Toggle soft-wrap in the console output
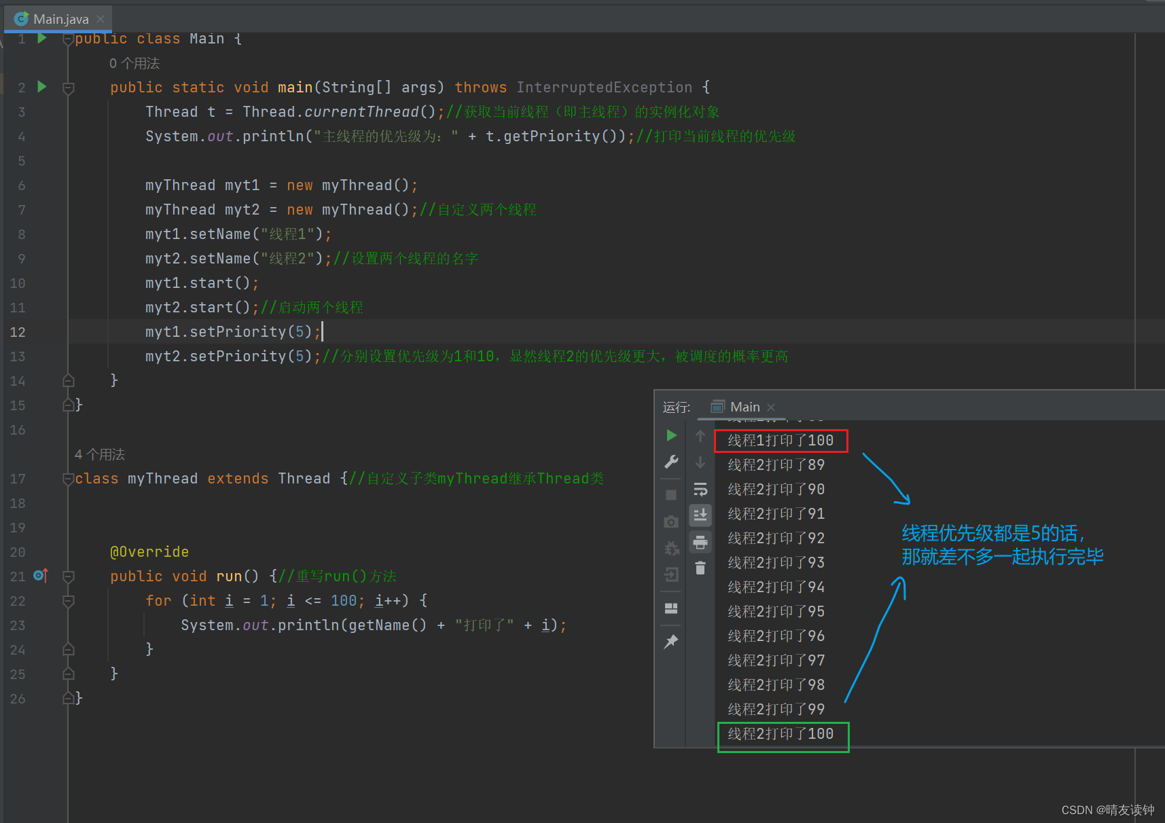1165x823 pixels. click(x=700, y=489)
